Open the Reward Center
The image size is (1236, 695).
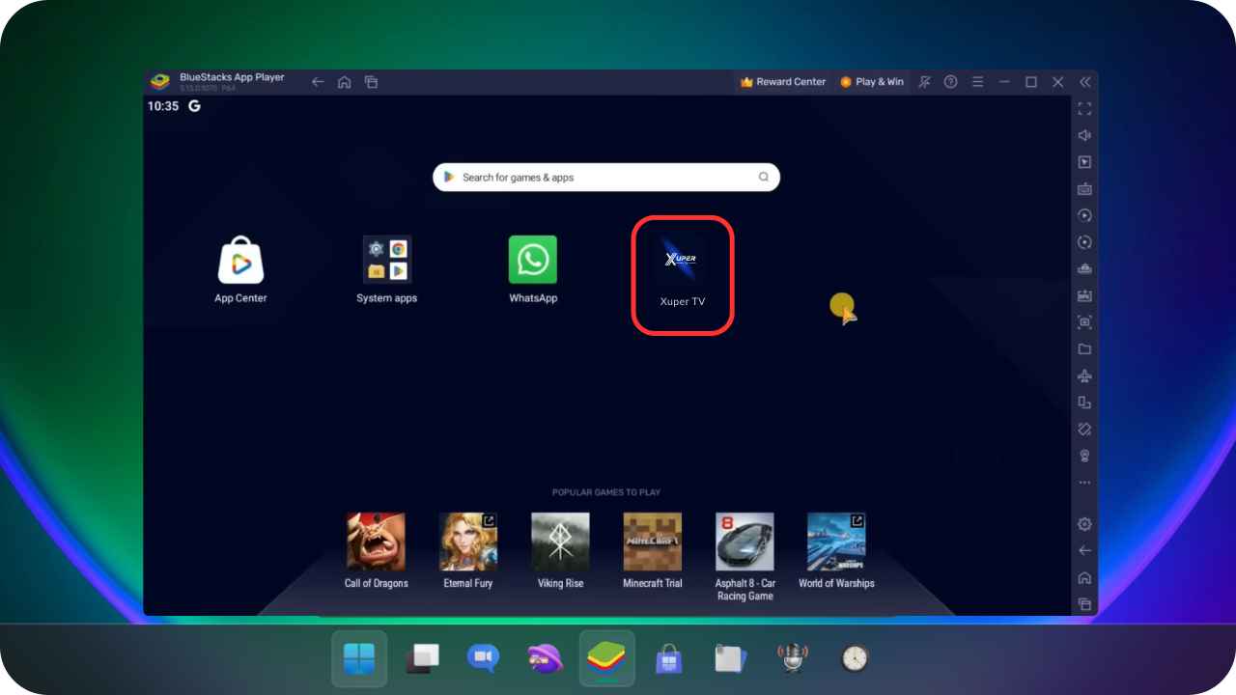(782, 81)
